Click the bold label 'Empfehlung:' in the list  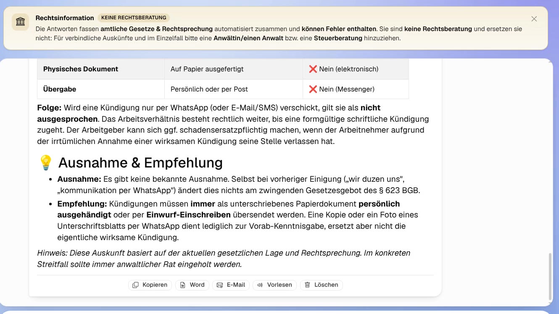tap(82, 204)
